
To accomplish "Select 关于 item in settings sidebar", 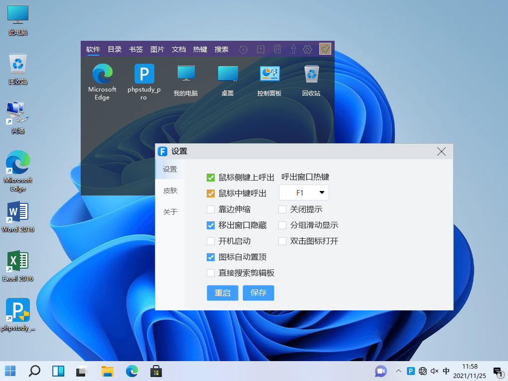I will pyautogui.click(x=170, y=212).
